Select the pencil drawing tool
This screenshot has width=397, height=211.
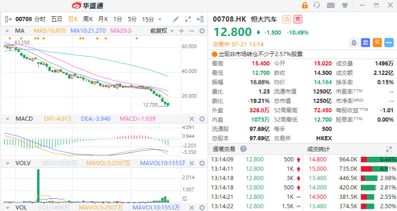176,19
